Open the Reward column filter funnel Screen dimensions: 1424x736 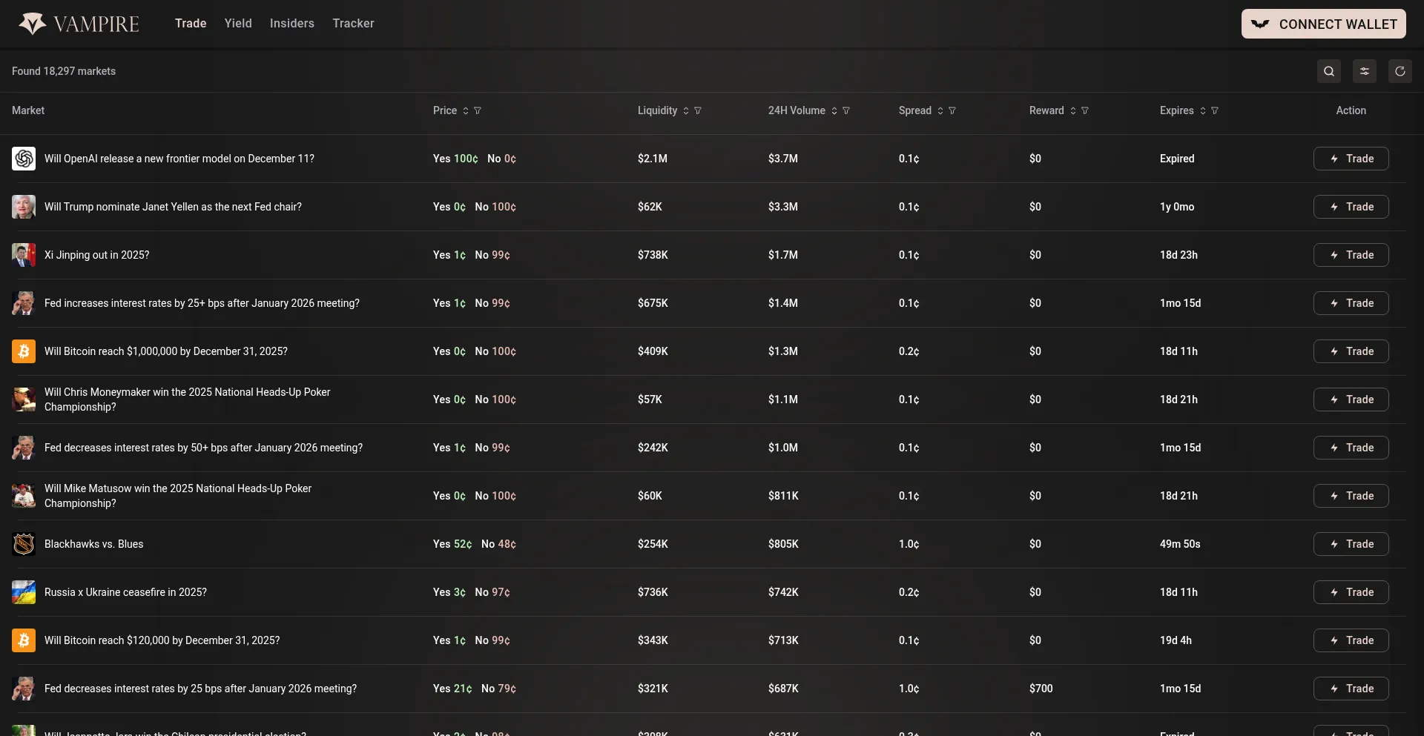click(1085, 111)
